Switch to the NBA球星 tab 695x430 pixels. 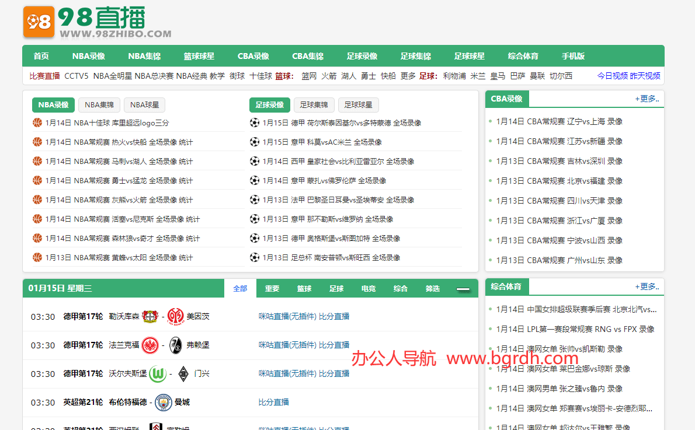[x=144, y=105]
